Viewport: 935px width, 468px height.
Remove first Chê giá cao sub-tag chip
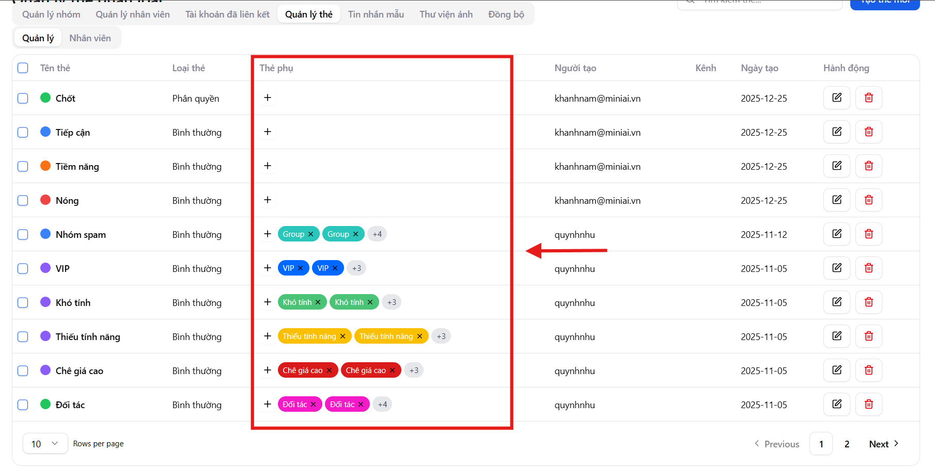coord(330,370)
